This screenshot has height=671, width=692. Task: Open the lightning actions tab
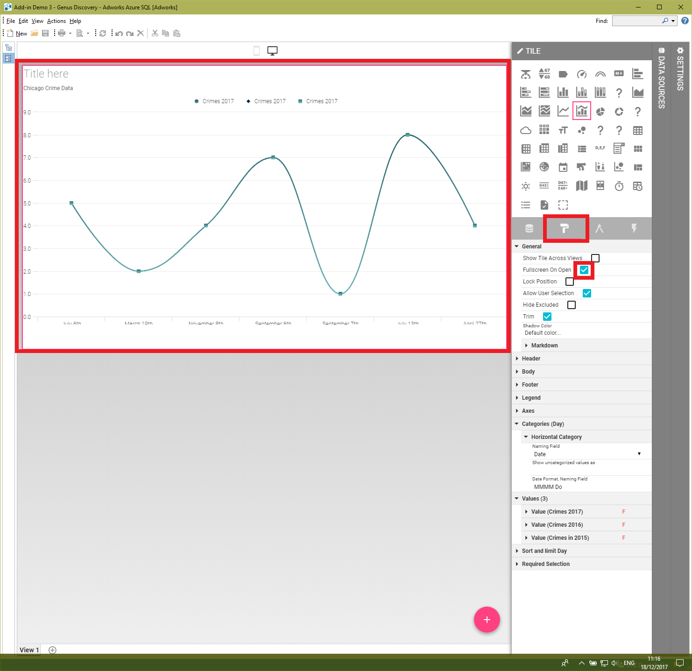634,228
